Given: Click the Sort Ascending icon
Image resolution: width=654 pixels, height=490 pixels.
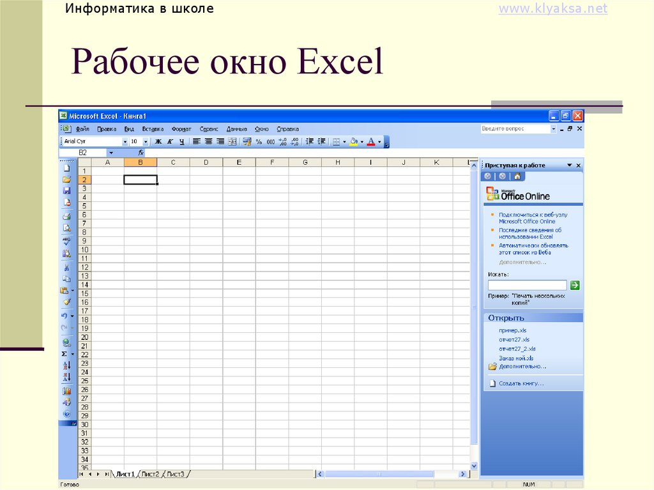Looking at the screenshot, I should tap(66, 365).
